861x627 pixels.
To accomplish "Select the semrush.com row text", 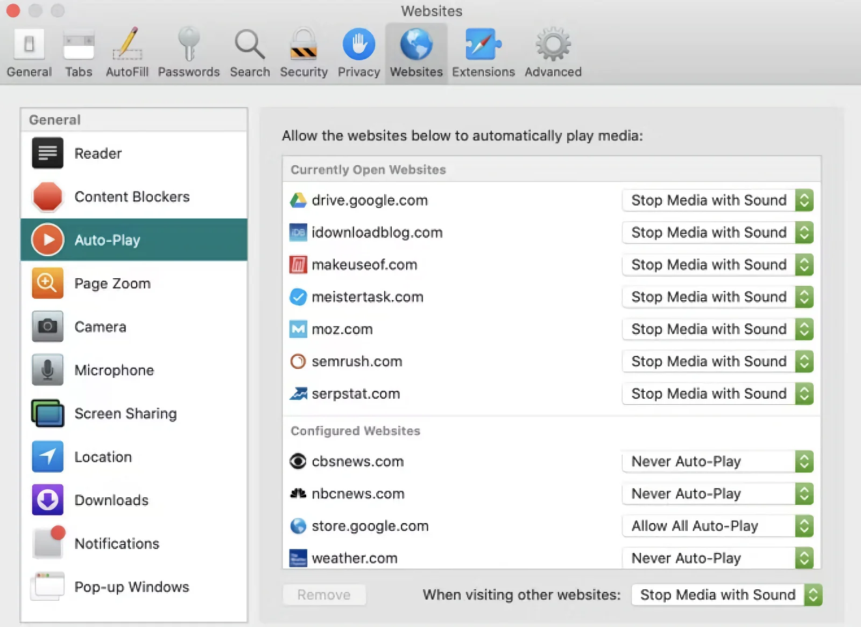I will (357, 362).
